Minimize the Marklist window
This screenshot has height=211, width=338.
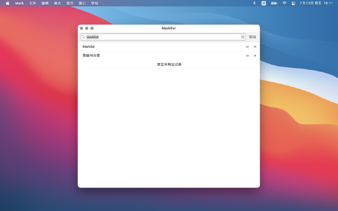87,28
